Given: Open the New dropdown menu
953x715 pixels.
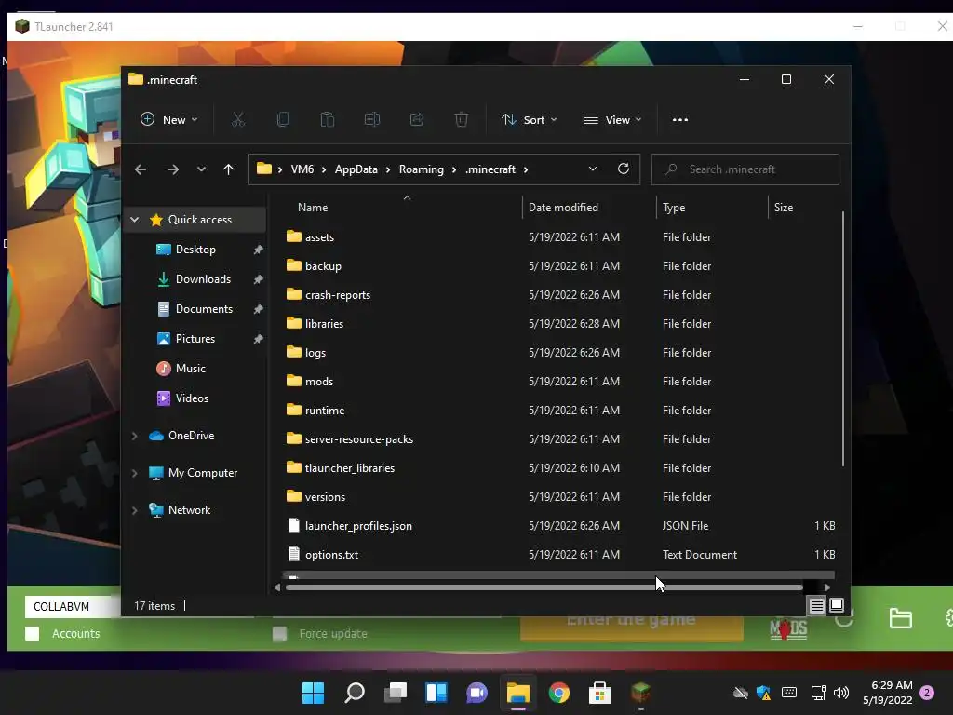Looking at the screenshot, I should [169, 120].
